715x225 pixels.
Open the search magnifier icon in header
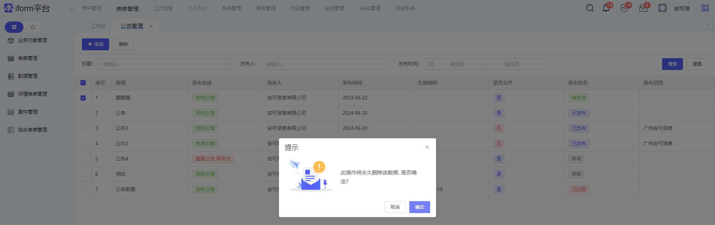pos(590,8)
